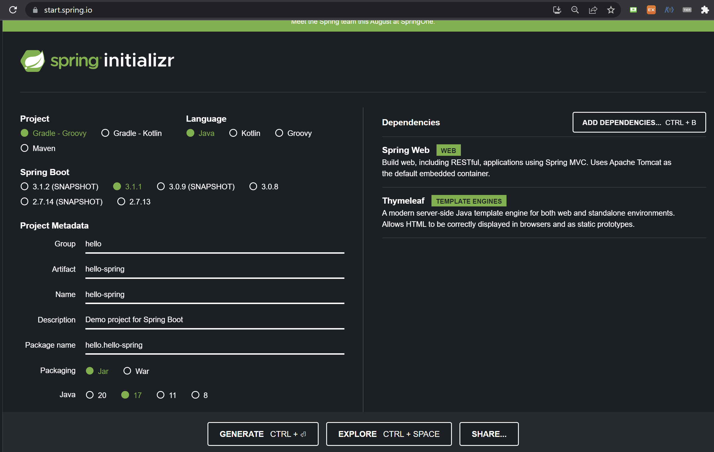Image resolution: width=714 pixels, height=452 pixels.
Task: Open the extensions puzzle piece icon
Action: click(x=704, y=10)
